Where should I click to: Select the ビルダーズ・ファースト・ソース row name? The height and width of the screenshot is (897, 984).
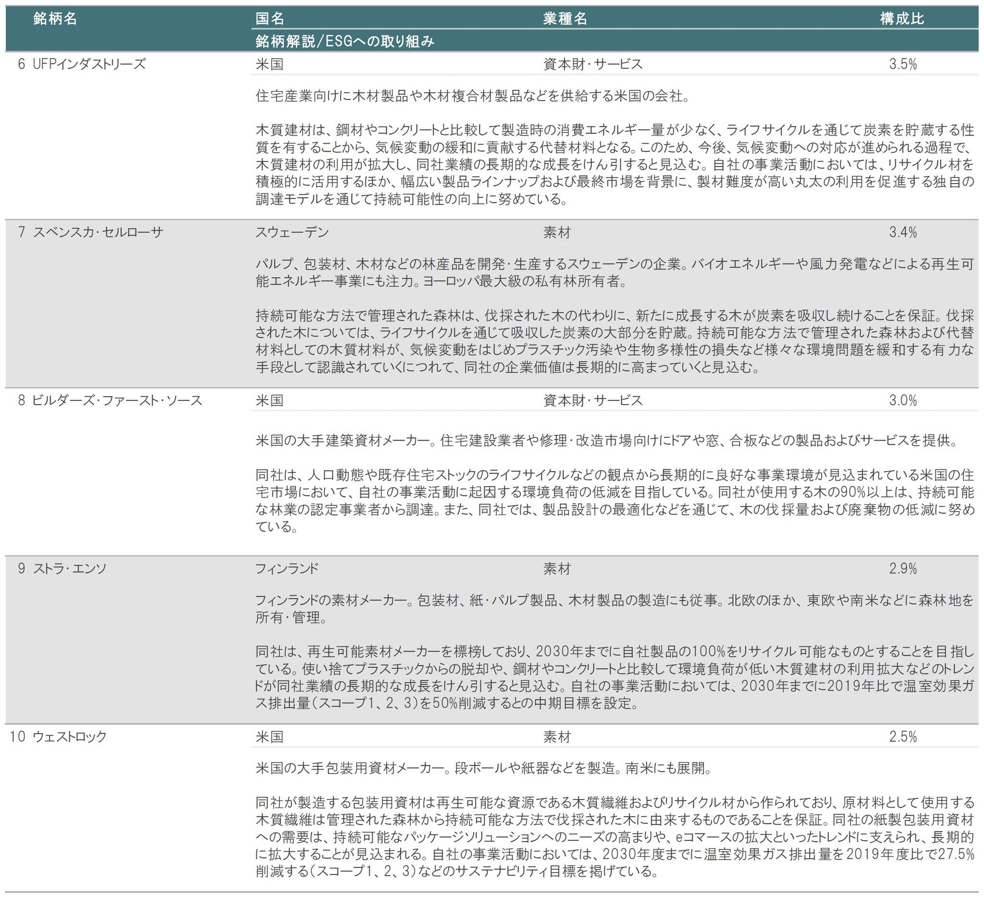click(117, 401)
